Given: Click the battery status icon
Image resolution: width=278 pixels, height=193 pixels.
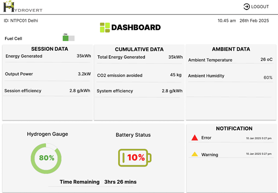Looking at the screenshot, I should tap(134, 157).
